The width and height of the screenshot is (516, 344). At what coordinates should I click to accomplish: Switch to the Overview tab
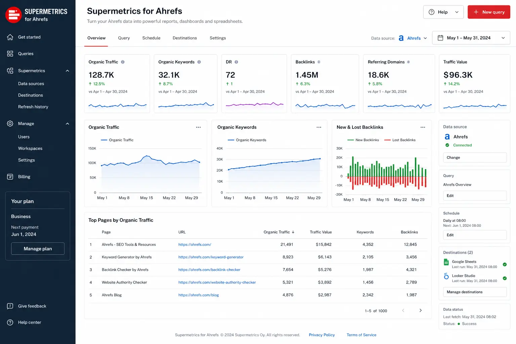(x=96, y=38)
